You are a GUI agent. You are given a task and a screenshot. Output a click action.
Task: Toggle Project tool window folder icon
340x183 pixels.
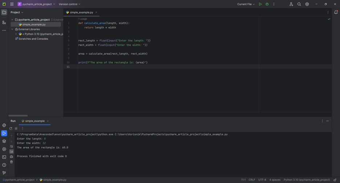(x=4, y=12)
